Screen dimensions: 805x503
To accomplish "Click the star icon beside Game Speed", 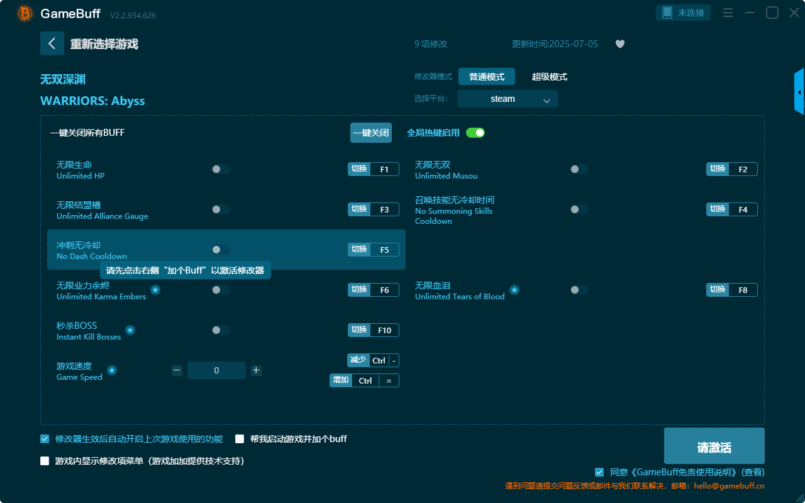I will point(111,370).
